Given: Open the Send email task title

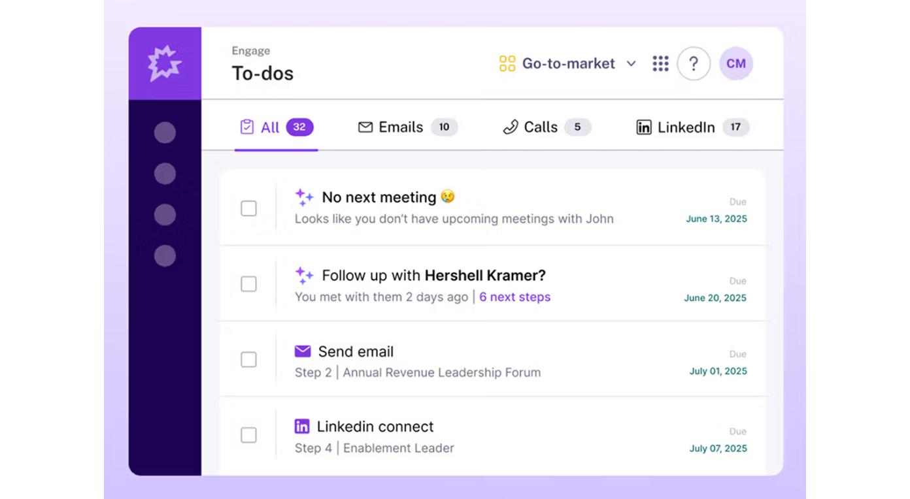Looking at the screenshot, I should (x=356, y=352).
